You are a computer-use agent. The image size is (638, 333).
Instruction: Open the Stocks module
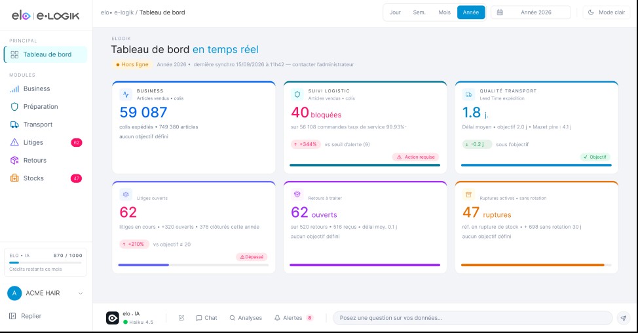(46, 178)
